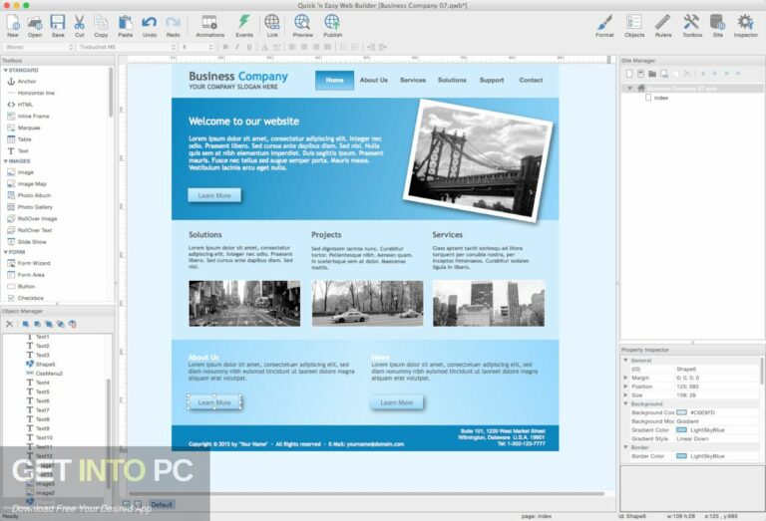Click Support in page navigation
The width and height of the screenshot is (766, 521).
pyautogui.click(x=492, y=80)
